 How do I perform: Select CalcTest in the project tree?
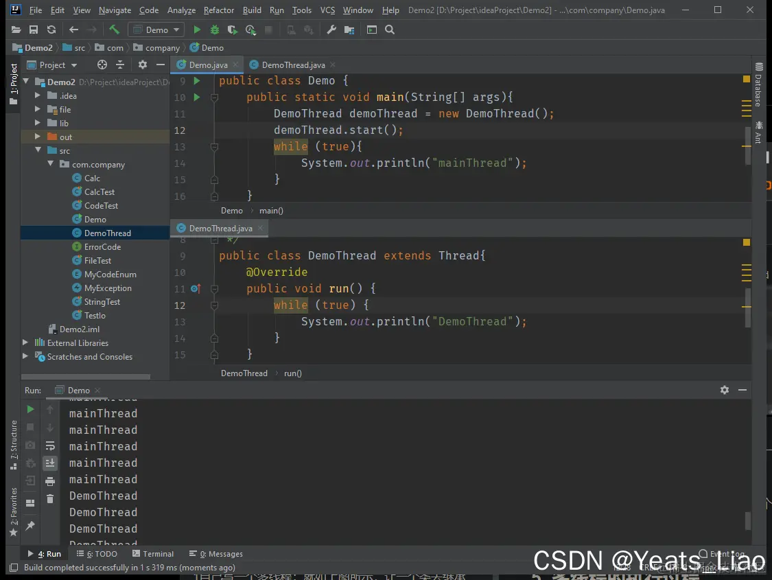99,192
